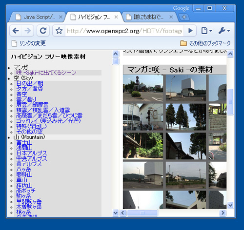Viewport: 244px width, 230px height.
Task: Close the 誰にもまねで tab
Action: 171,17
